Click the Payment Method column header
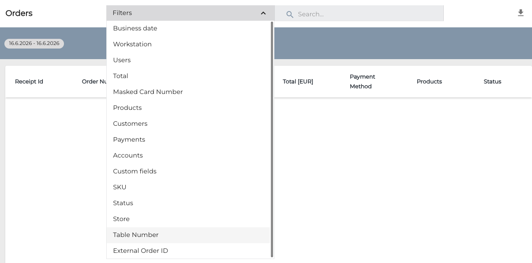This screenshot has height=263, width=532. pyautogui.click(x=362, y=82)
